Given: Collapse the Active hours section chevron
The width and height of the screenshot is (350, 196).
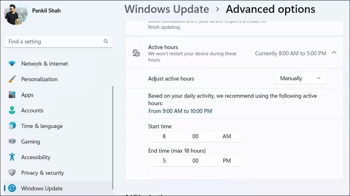Looking at the screenshot, I should 334,53.
